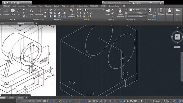Click the Copy tool in Modify panel
The width and height of the screenshot is (183, 103).
(51, 13)
